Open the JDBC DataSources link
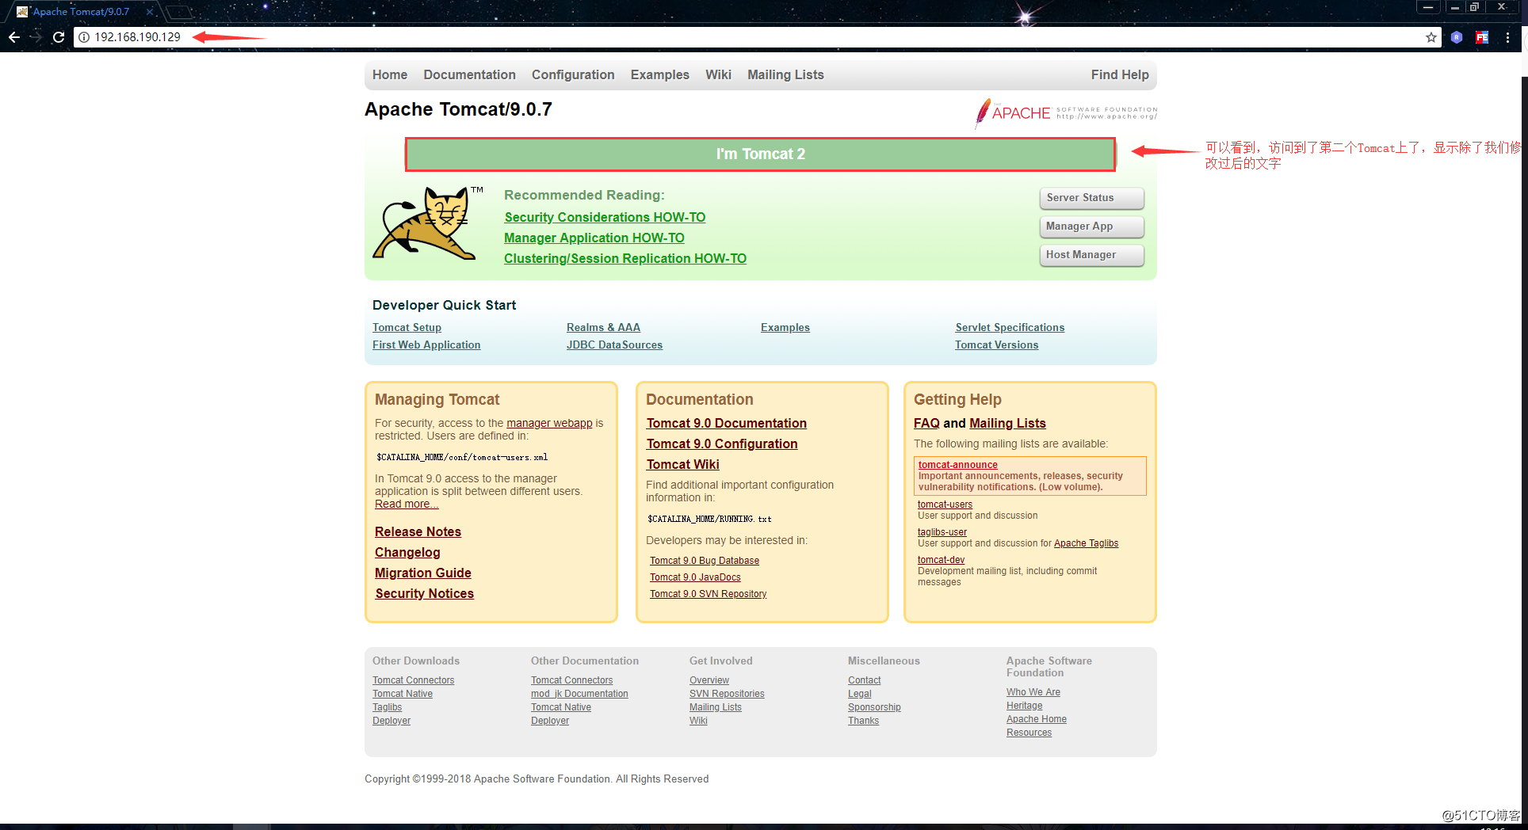The height and width of the screenshot is (830, 1528). coord(614,345)
